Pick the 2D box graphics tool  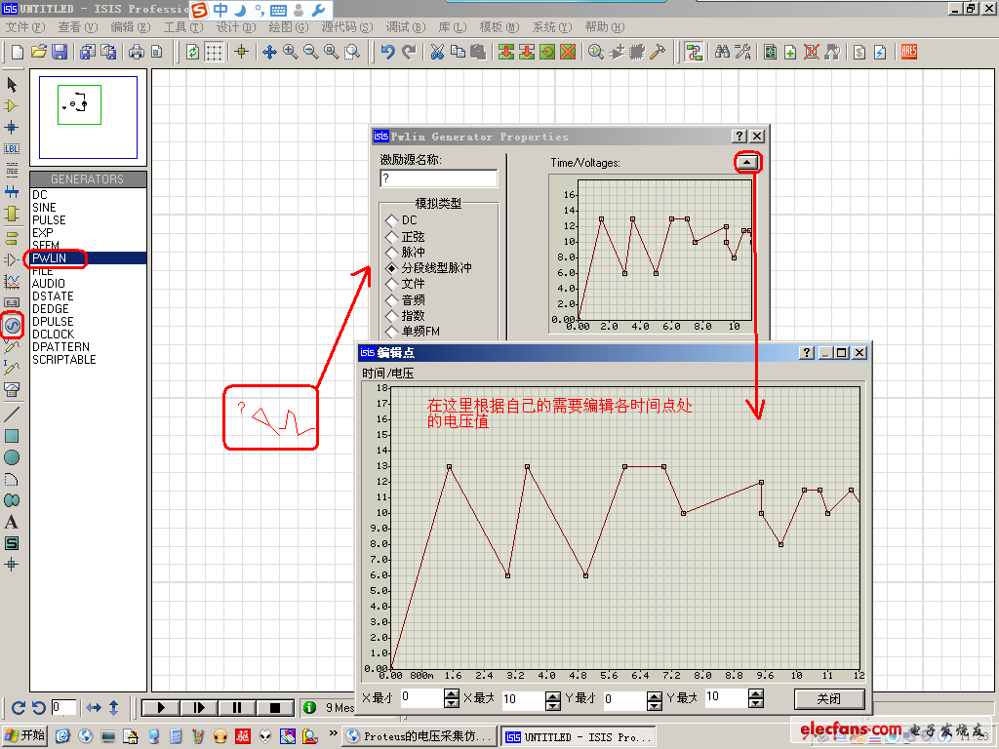[12, 436]
